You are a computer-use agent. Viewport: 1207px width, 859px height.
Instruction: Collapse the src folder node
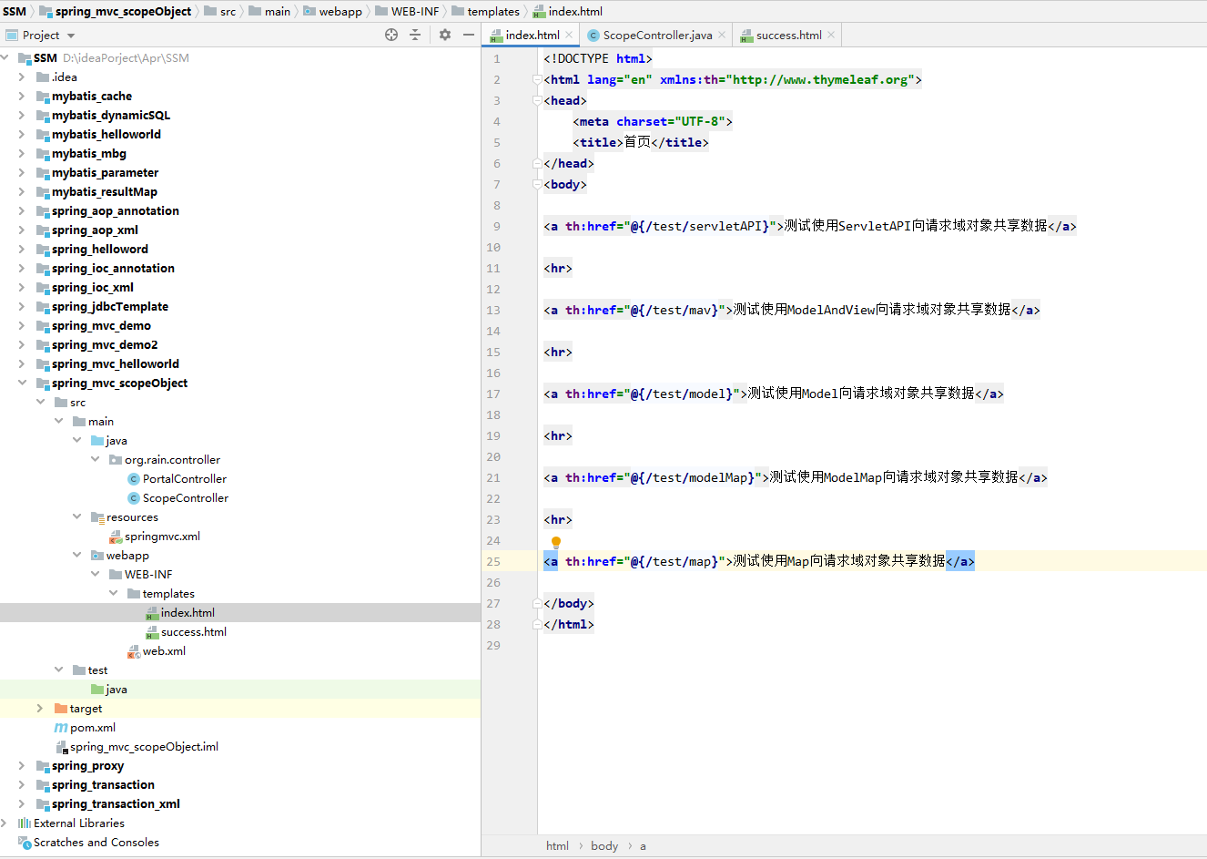[40, 403]
